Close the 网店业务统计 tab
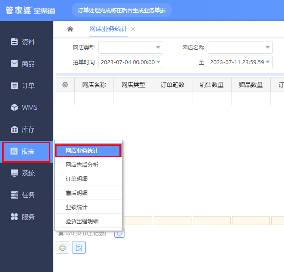This screenshot has height=272, width=284. pos(133,29)
